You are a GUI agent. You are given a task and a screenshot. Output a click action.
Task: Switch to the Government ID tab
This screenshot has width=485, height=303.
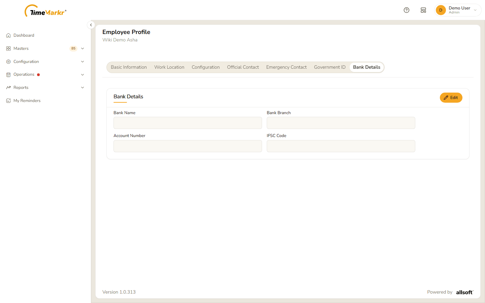point(330,67)
